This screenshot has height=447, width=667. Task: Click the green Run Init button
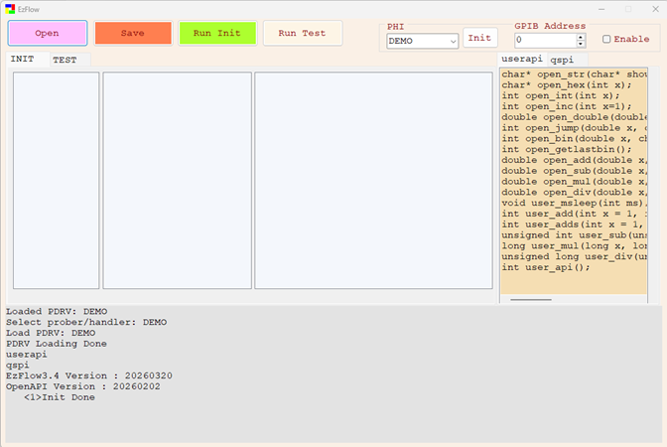[x=217, y=33]
